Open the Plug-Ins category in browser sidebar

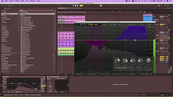[5, 38]
